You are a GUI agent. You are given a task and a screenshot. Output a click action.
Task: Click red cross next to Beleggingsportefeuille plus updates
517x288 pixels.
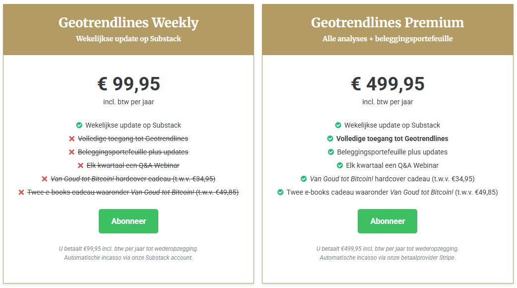71,152
